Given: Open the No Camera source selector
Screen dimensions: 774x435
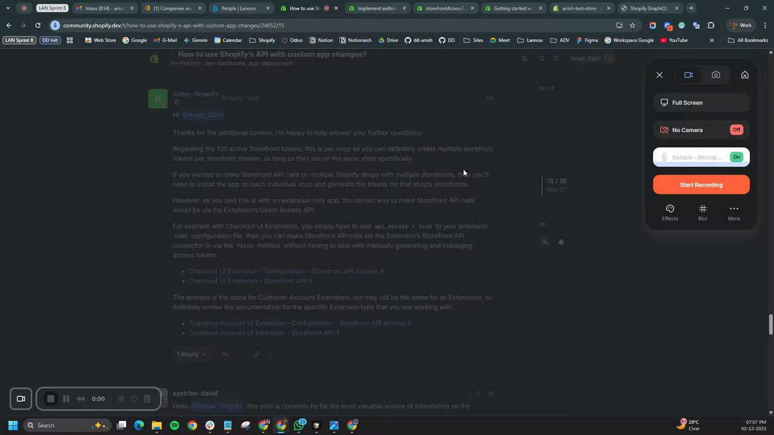Looking at the screenshot, I should click(701, 130).
